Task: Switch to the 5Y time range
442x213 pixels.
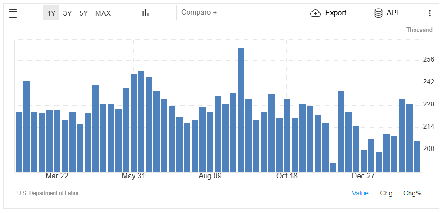Action: click(x=83, y=13)
